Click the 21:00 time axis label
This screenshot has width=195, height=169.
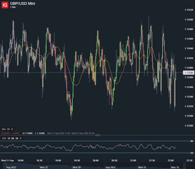133,161
